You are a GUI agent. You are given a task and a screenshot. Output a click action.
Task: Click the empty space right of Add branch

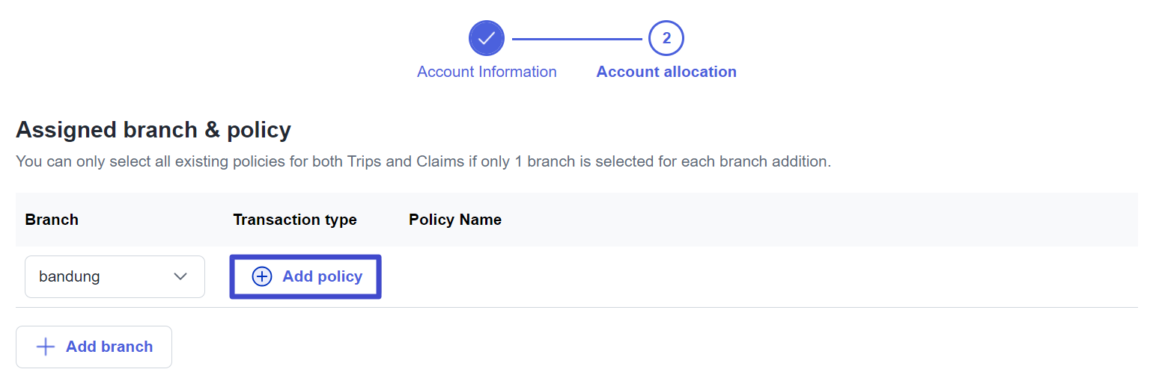[x=599, y=347]
